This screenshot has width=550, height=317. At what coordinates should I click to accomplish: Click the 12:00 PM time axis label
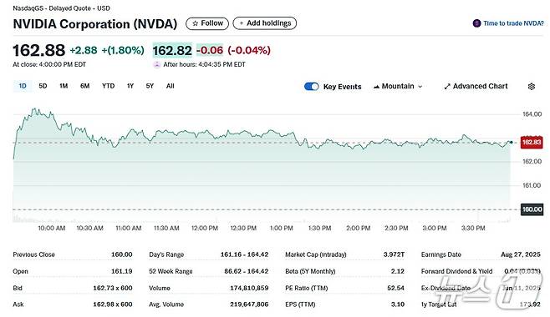205,228
